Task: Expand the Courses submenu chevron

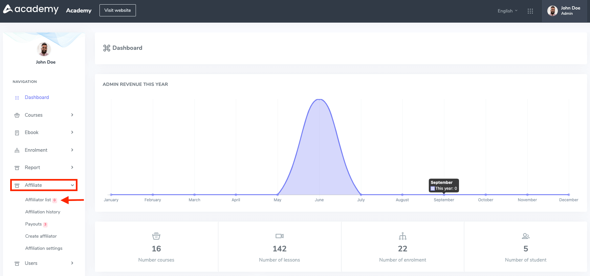Action: click(72, 115)
